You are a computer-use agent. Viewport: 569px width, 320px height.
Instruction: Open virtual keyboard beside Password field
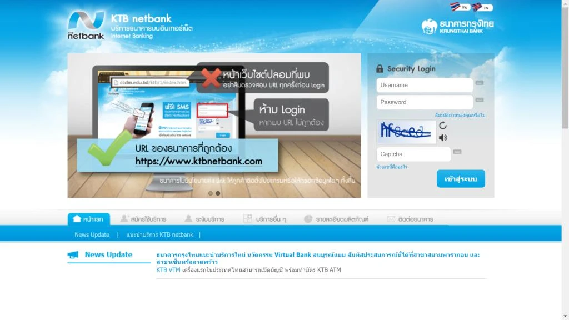click(480, 100)
